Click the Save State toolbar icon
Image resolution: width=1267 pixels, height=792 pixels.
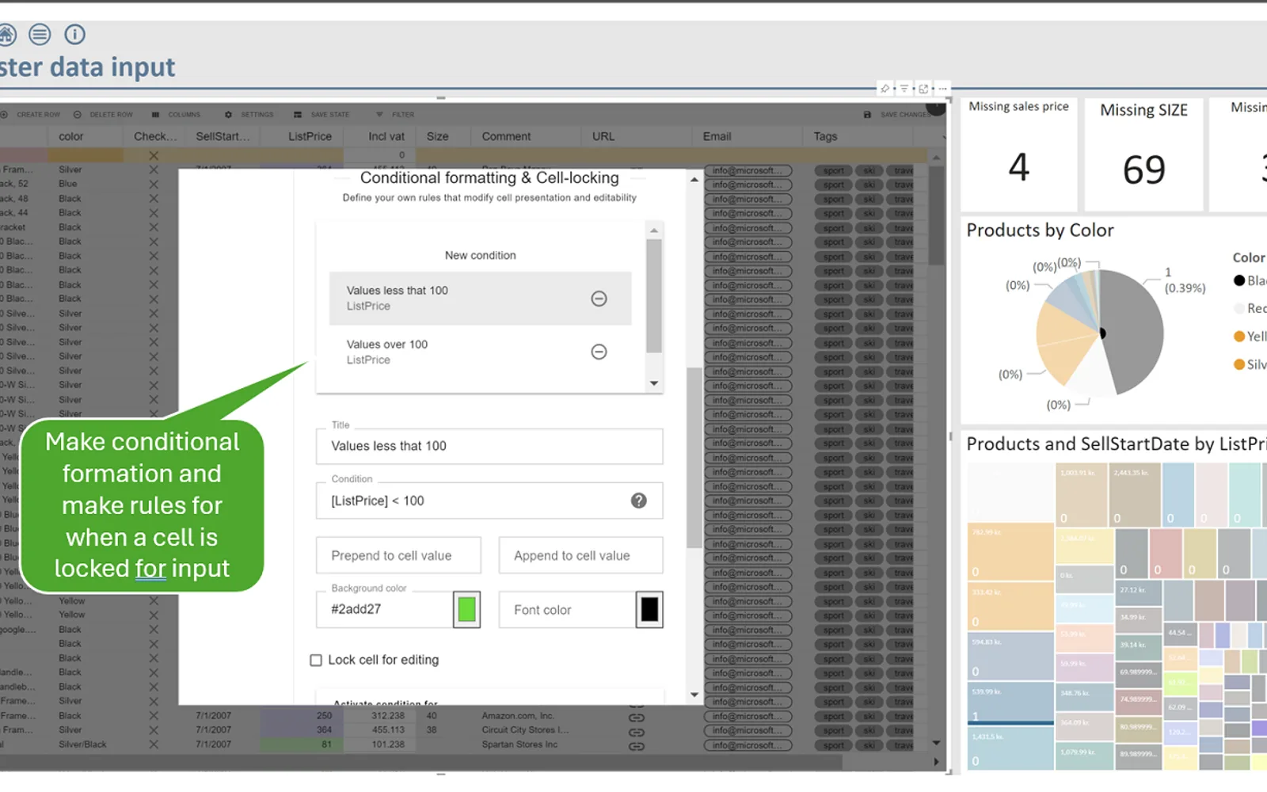(x=298, y=115)
